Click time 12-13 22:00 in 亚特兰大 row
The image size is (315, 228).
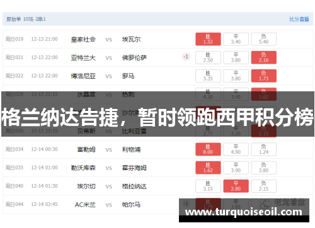click(44, 57)
